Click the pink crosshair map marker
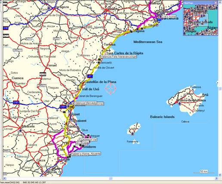Viewport: 222px width, 184px height. [111, 89]
